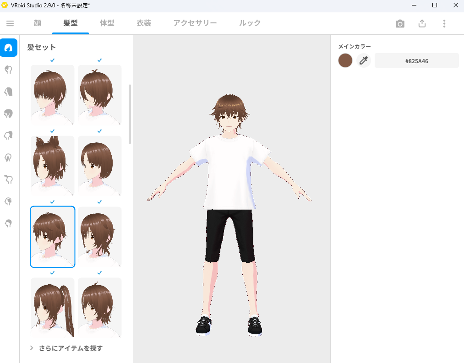The image size is (464, 363).
Task: Expand さらにアイテムを探す section
Action: click(x=71, y=348)
